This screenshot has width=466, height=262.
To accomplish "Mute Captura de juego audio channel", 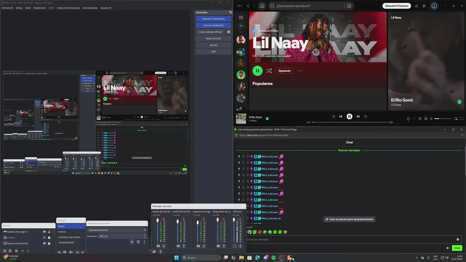I will pos(198,246).
